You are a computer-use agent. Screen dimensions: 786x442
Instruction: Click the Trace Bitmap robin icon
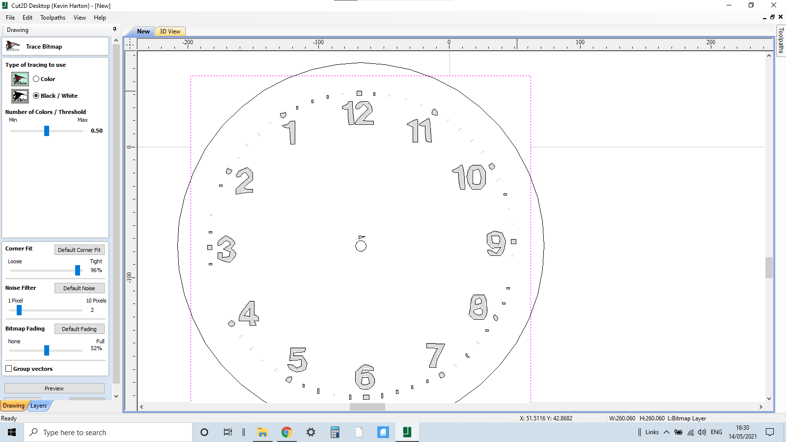[13, 46]
